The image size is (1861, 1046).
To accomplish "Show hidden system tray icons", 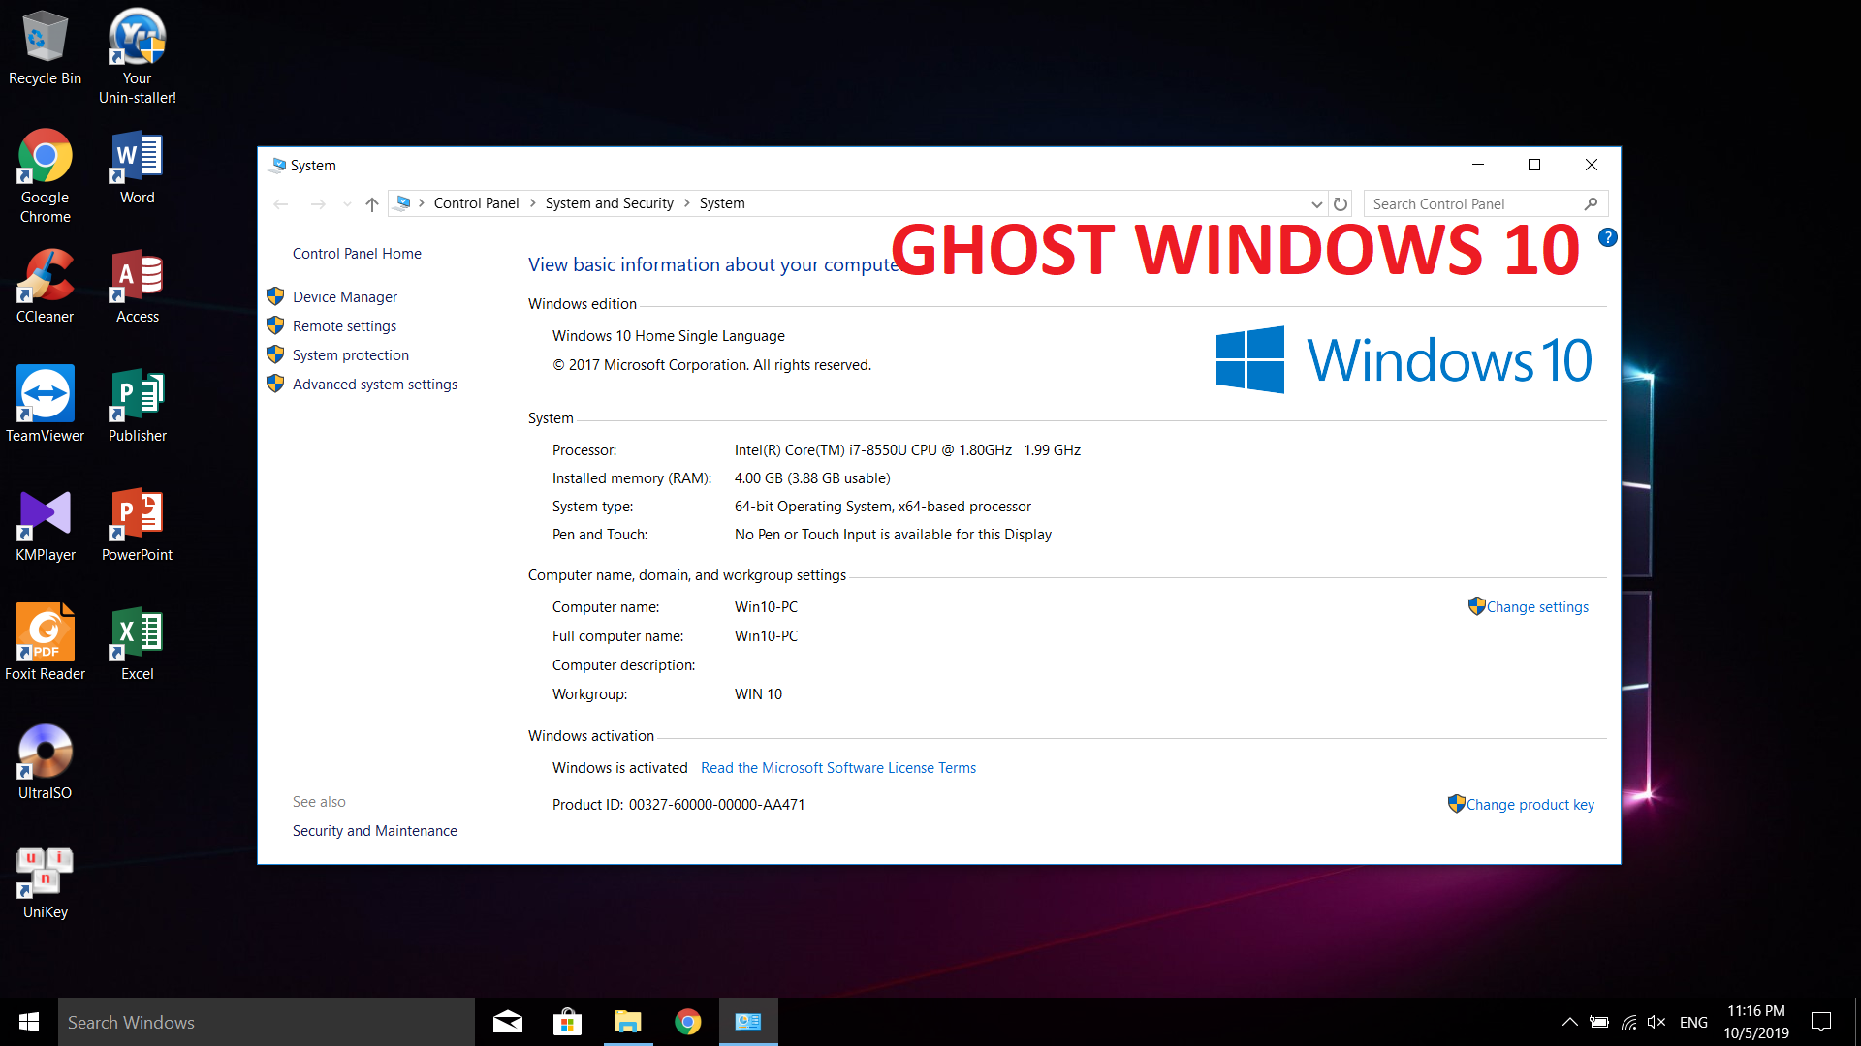I will pyautogui.click(x=1569, y=1022).
